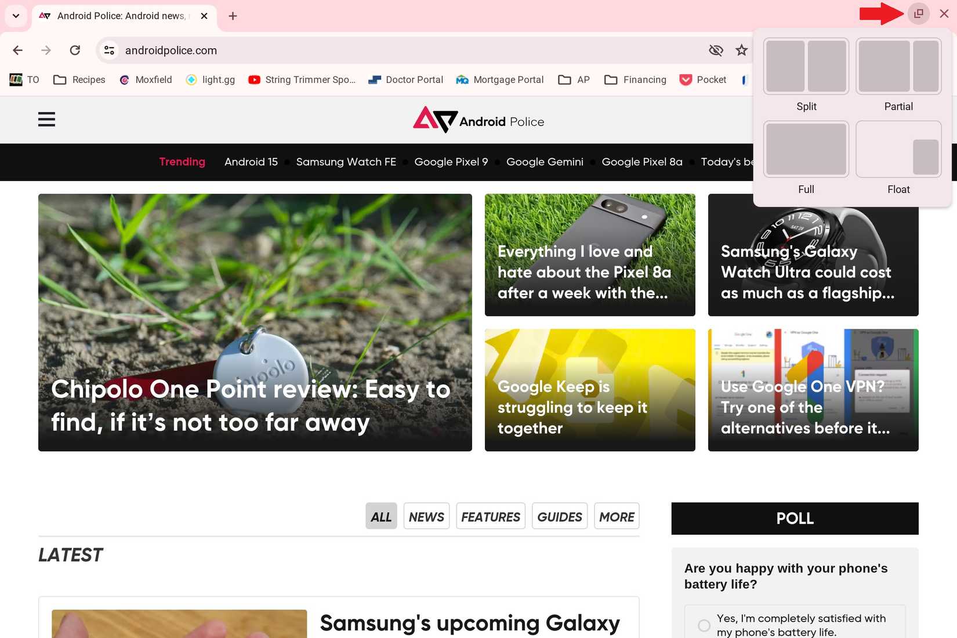Toggle the eye visibility icon in the address bar
957x638 pixels.
tap(716, 50)
